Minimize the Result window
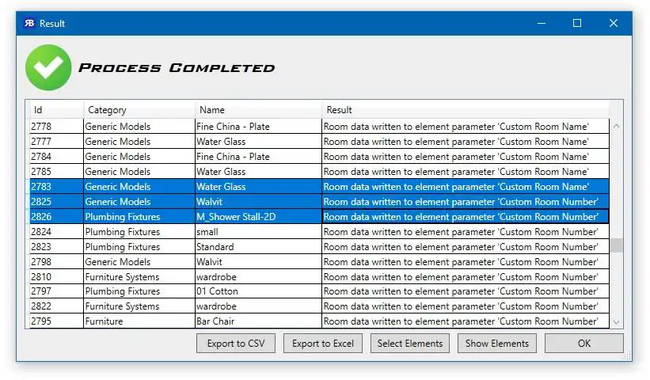Image resolution: width=650 pixels, height=380 pixels. click(x=542, y=23)
